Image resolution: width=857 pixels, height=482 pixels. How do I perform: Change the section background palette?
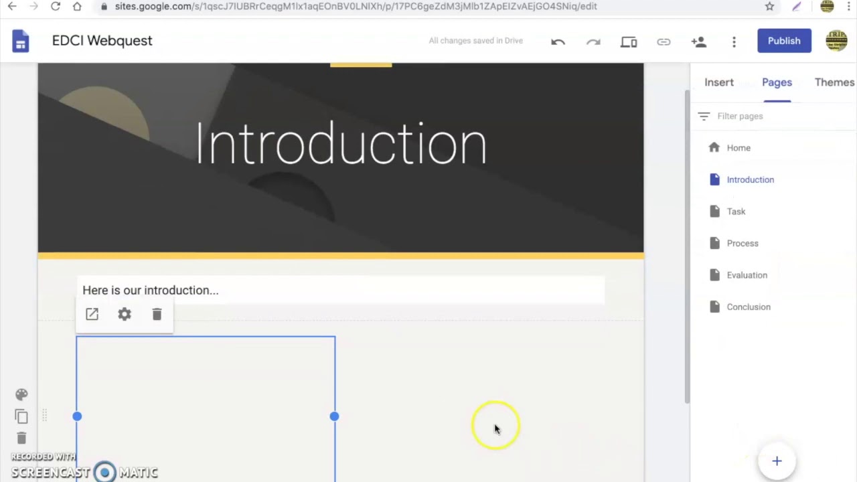[x=21, y=394]
